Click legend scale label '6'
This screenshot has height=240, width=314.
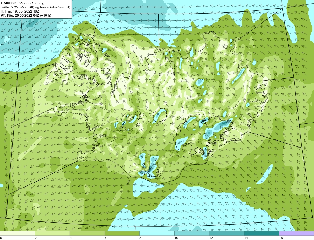105,238
